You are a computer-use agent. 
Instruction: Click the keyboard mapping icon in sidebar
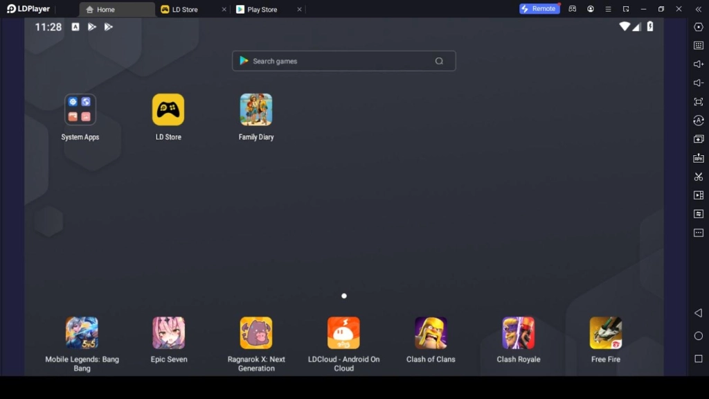699,46
